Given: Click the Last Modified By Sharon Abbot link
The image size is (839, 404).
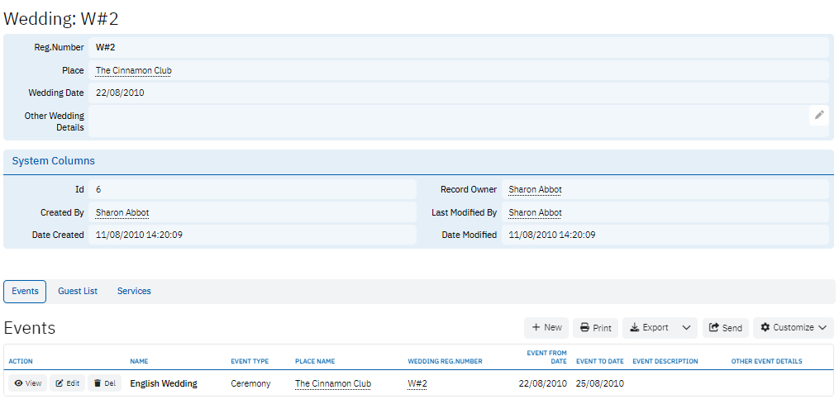Looking at the screenshot, I should tap(535, 213).
